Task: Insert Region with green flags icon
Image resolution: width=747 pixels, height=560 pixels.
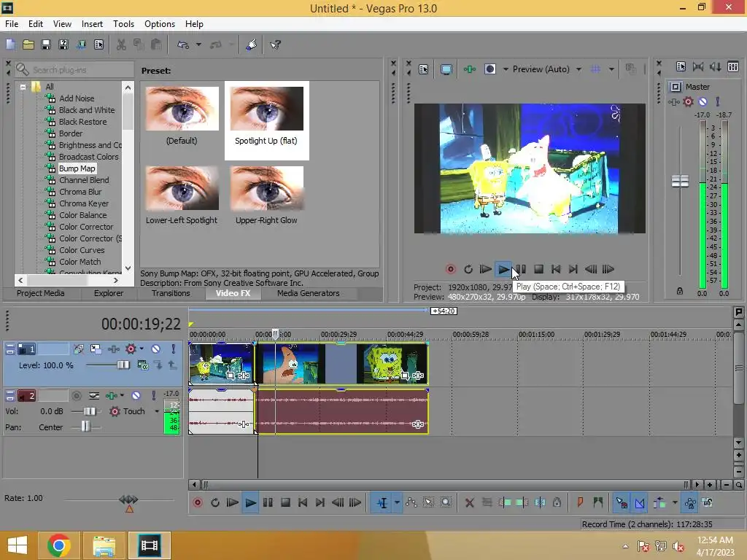Action: pyautogui.click(x=598, y=502)
